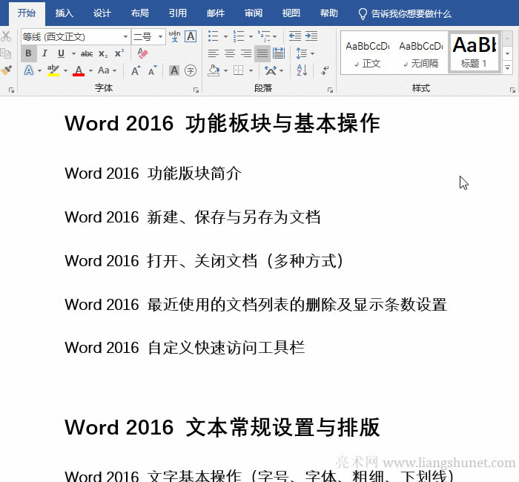Clear all formatting with eraser icon
519x482 pixels.
click(x=143, y=53)
